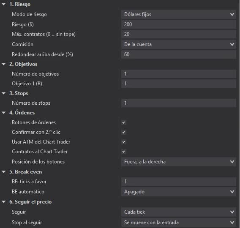Open the Comisión dropdown
Viewport: 240px width, 228px height.
point(179,44)
